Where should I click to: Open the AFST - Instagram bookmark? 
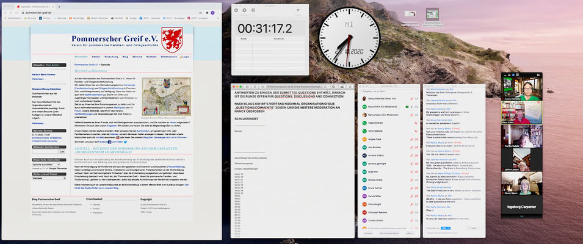pos(198,18)
